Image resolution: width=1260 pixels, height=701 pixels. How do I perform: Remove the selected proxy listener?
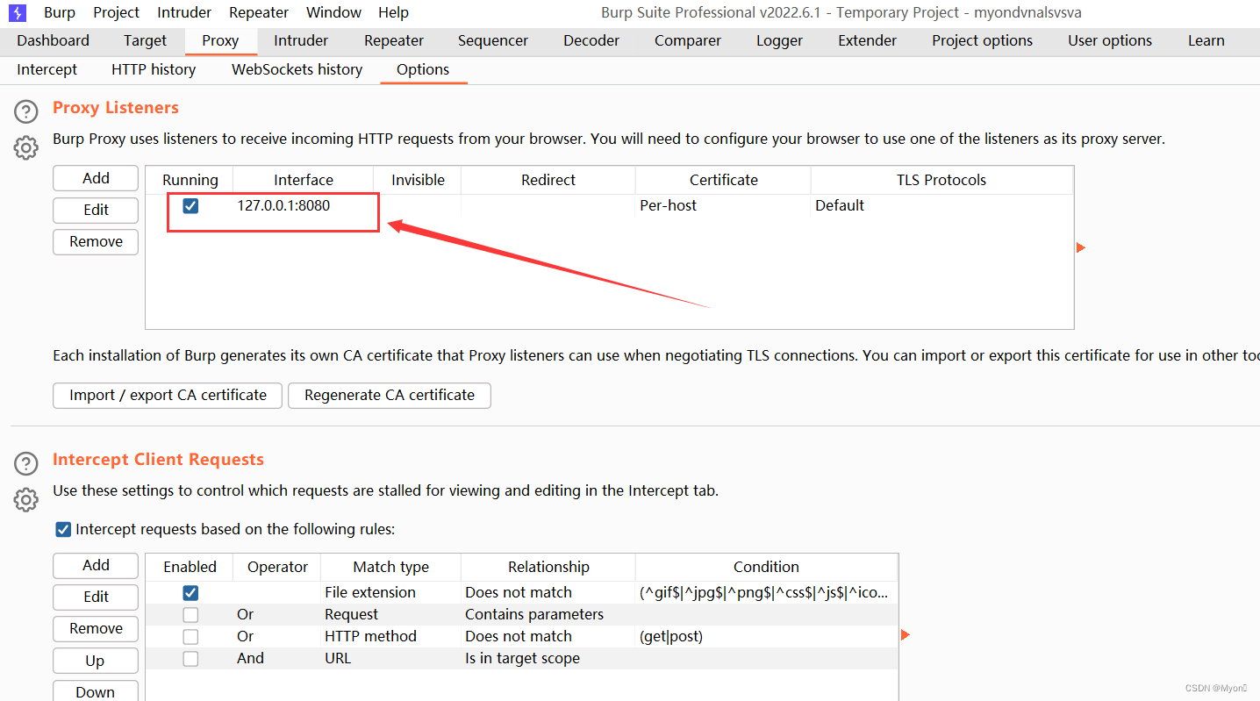point(96,241)
